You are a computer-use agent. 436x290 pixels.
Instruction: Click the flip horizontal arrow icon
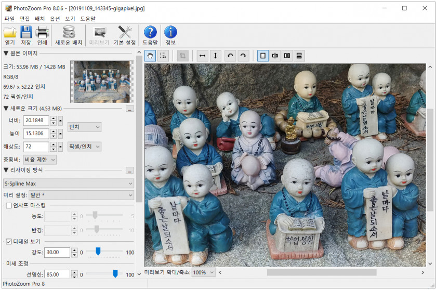202,56
